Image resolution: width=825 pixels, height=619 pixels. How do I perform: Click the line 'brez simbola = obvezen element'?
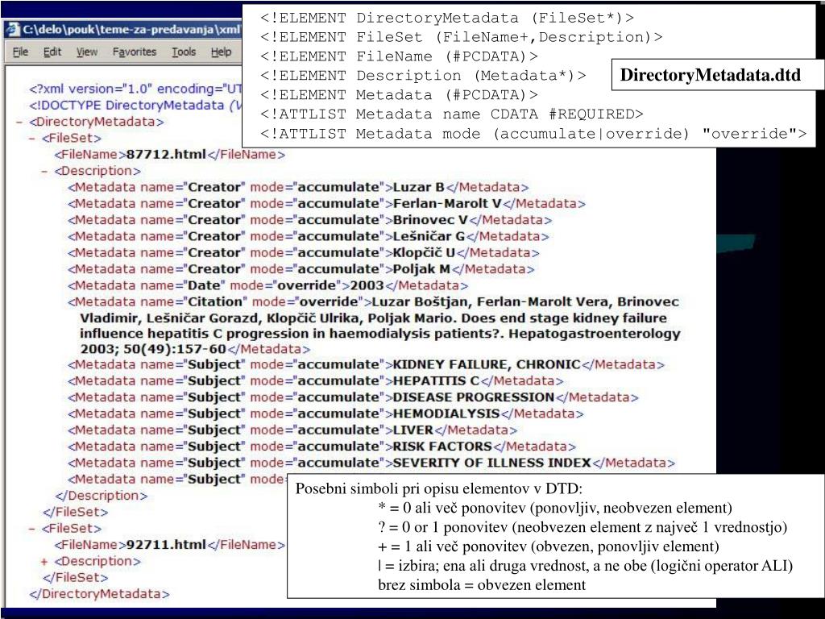(x=482, y=585)
